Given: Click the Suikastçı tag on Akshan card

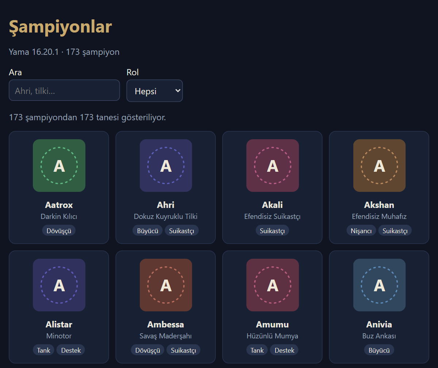Looking at the screenshot, I should pyautogui.click(x=395, y=231).
